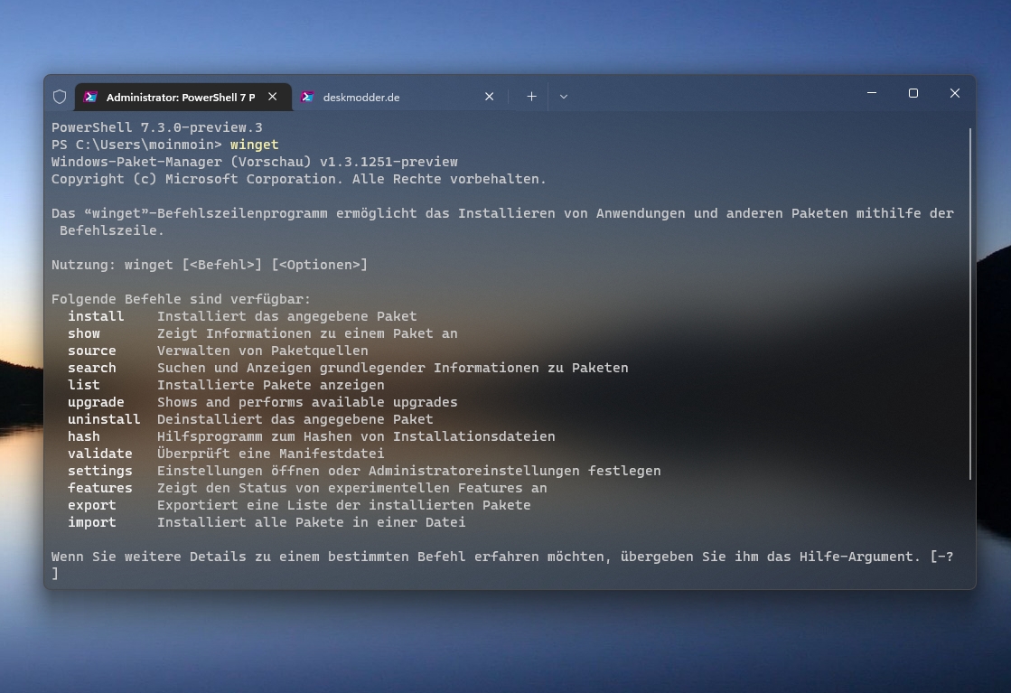Click the 'upgrade' command name
1011x693 pixels.
click(x=96, y=402)
